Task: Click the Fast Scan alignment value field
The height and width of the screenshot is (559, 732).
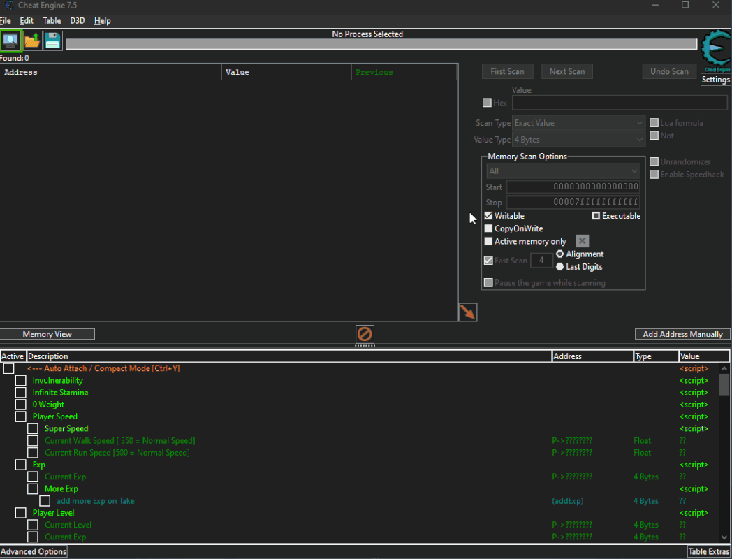Action: (x=541, y=260)
